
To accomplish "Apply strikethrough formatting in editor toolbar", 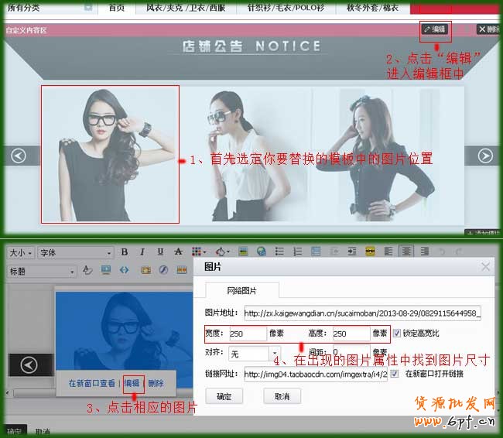I will (178, 252).
